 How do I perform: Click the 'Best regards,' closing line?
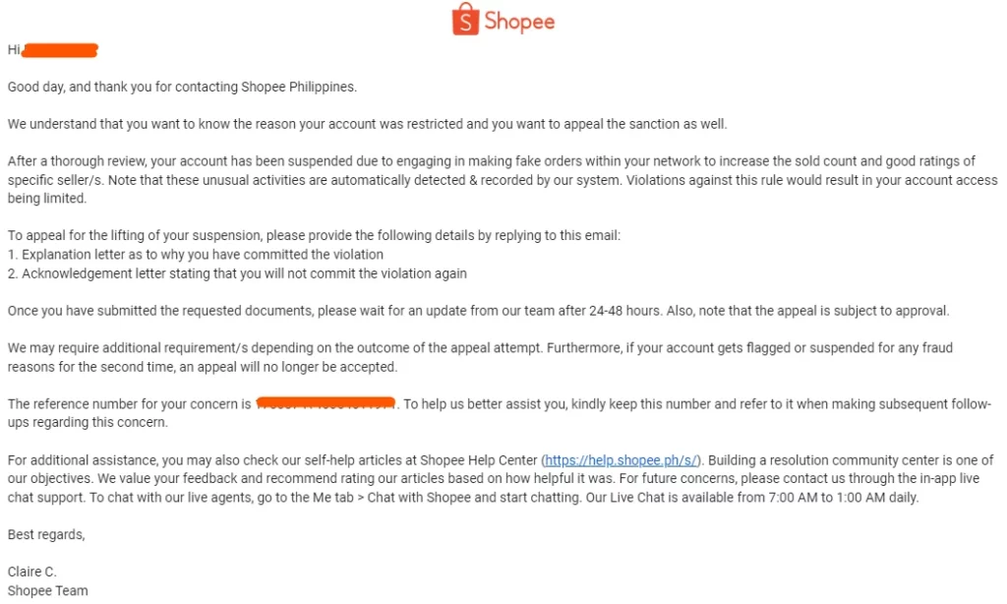[46, 535]
